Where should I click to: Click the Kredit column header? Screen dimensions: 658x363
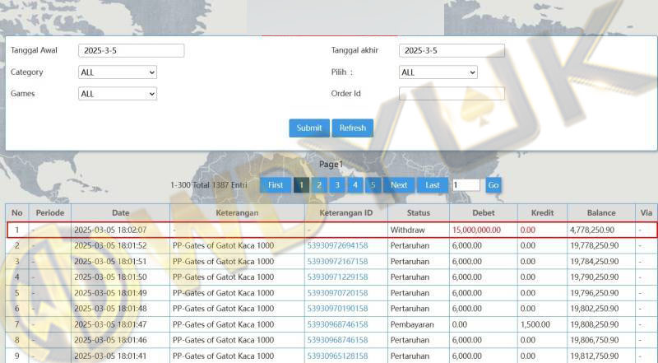pyautogui.click(x=542, y=212)
